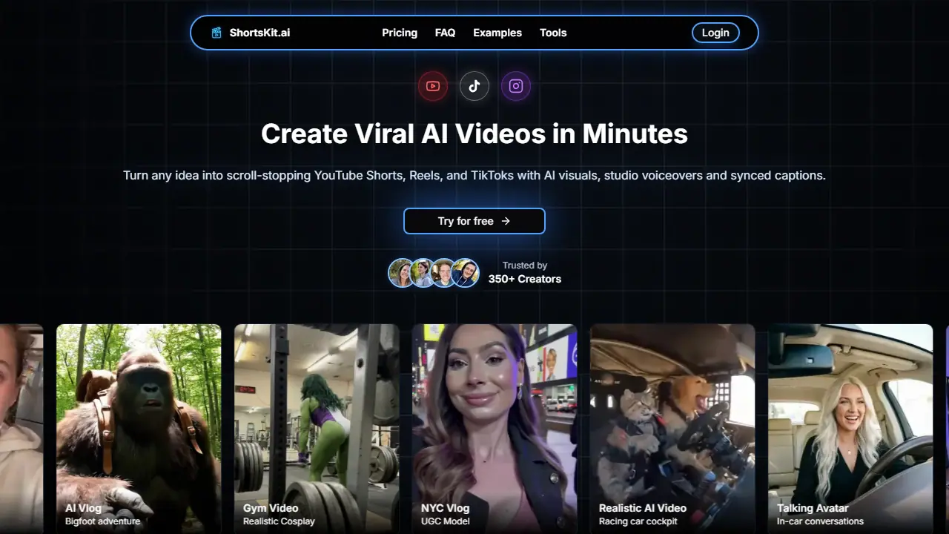Image resolution: width=949 pixels, height=534 pixels.
Task: Click the Login button
Action: pyautogui.click(x=715, y=33)
